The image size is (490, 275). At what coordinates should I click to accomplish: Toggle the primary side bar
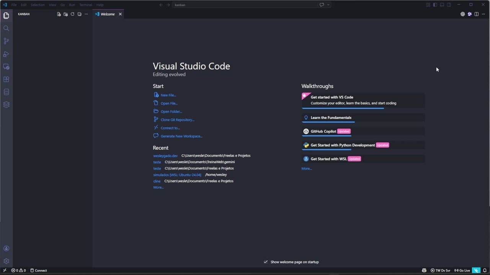tap(435, 5)
